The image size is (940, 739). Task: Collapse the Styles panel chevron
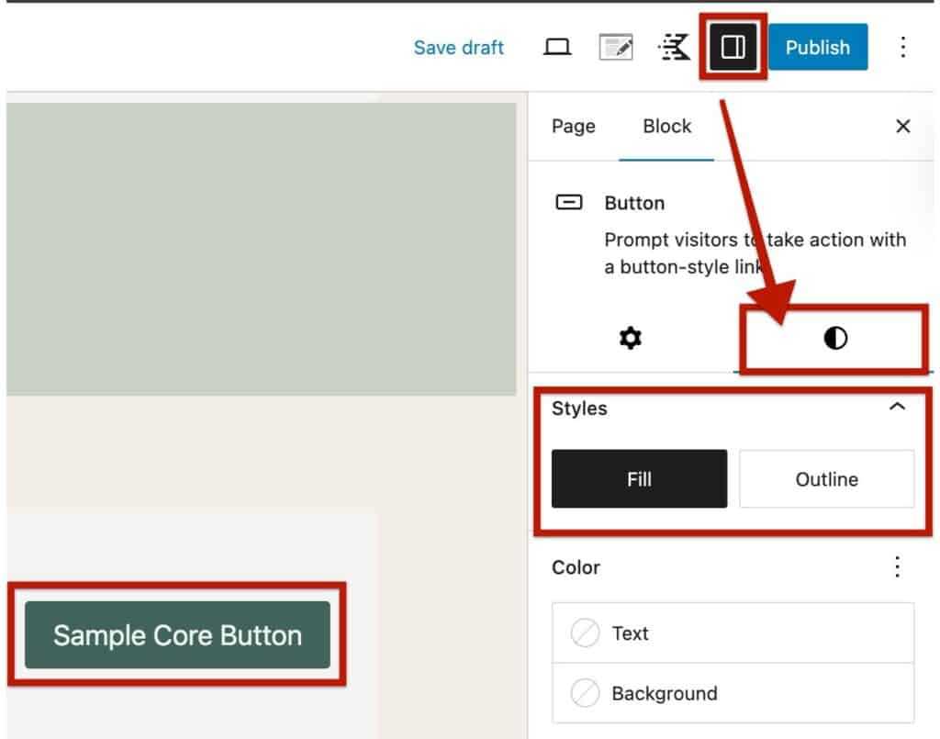898,408
